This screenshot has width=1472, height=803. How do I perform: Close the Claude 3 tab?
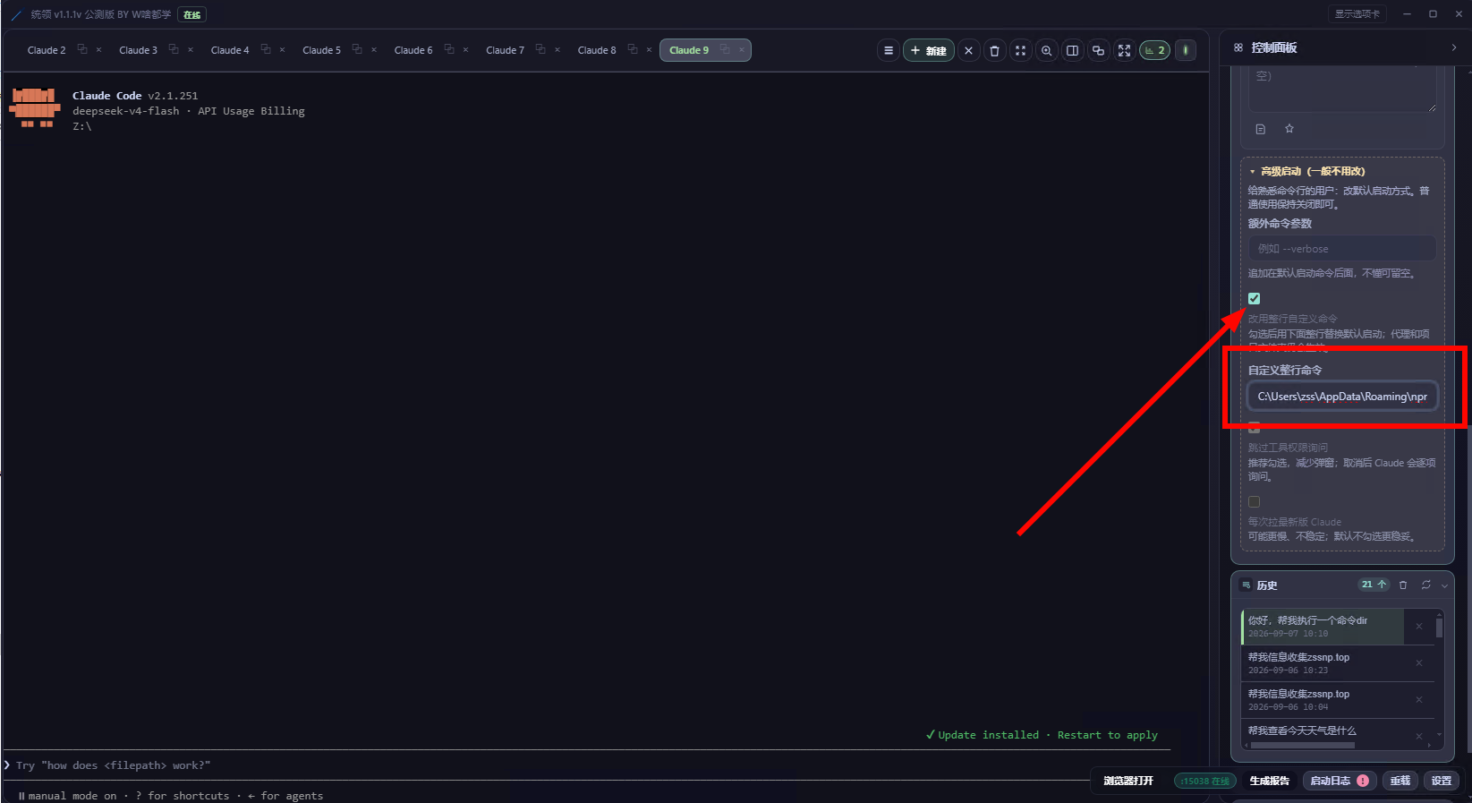pos(191,50)
